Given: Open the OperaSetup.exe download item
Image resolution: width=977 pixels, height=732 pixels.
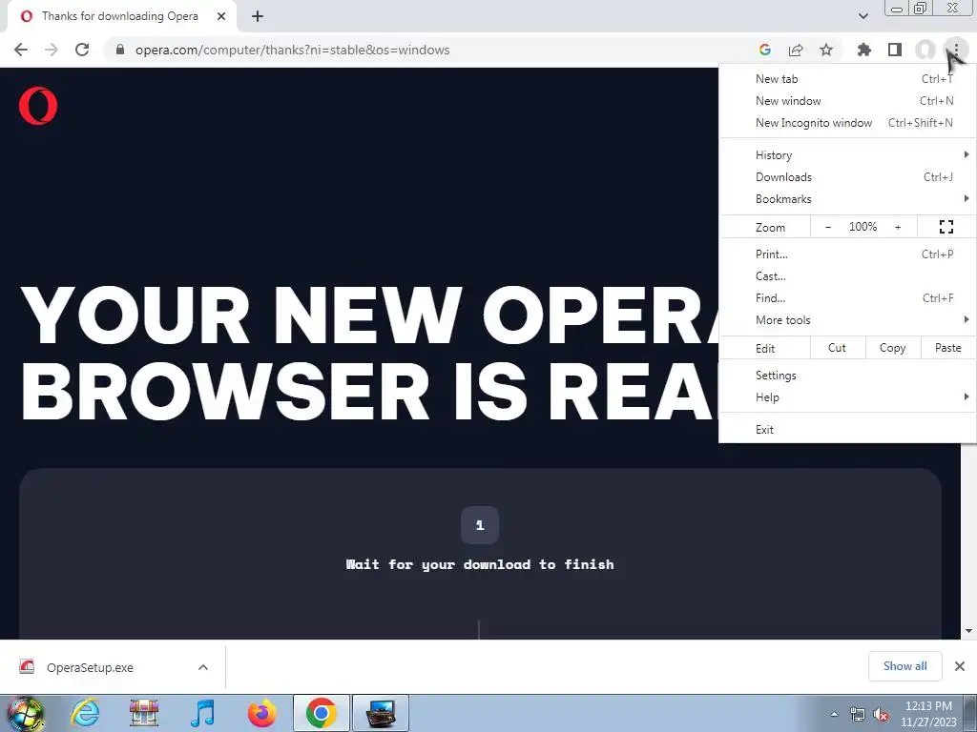Looking at the screenshot, I should [x=91, y=667].
